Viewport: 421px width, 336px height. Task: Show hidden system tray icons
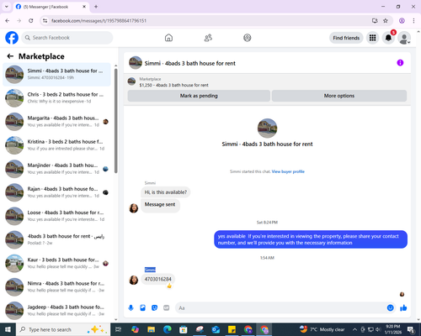[x=354, y=329]
